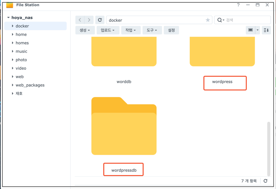Select web_packages in the sidebar tree
The width and height of the screenshot is (276, 189).
coord(30,85)
